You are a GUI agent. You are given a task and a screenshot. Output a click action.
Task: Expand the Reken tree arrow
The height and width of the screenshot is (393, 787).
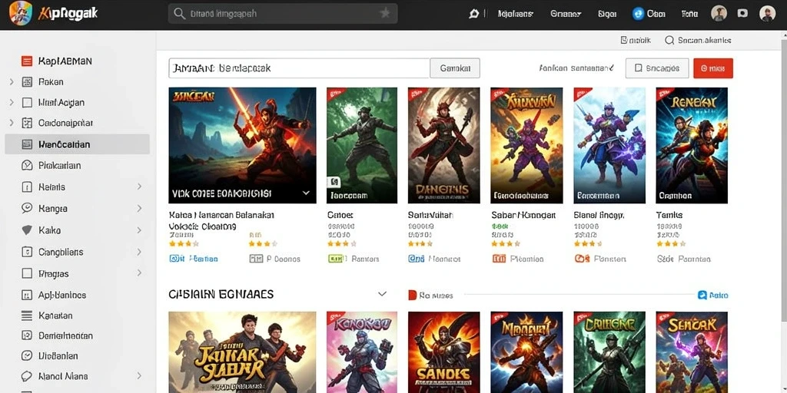[x=11, y=81]
